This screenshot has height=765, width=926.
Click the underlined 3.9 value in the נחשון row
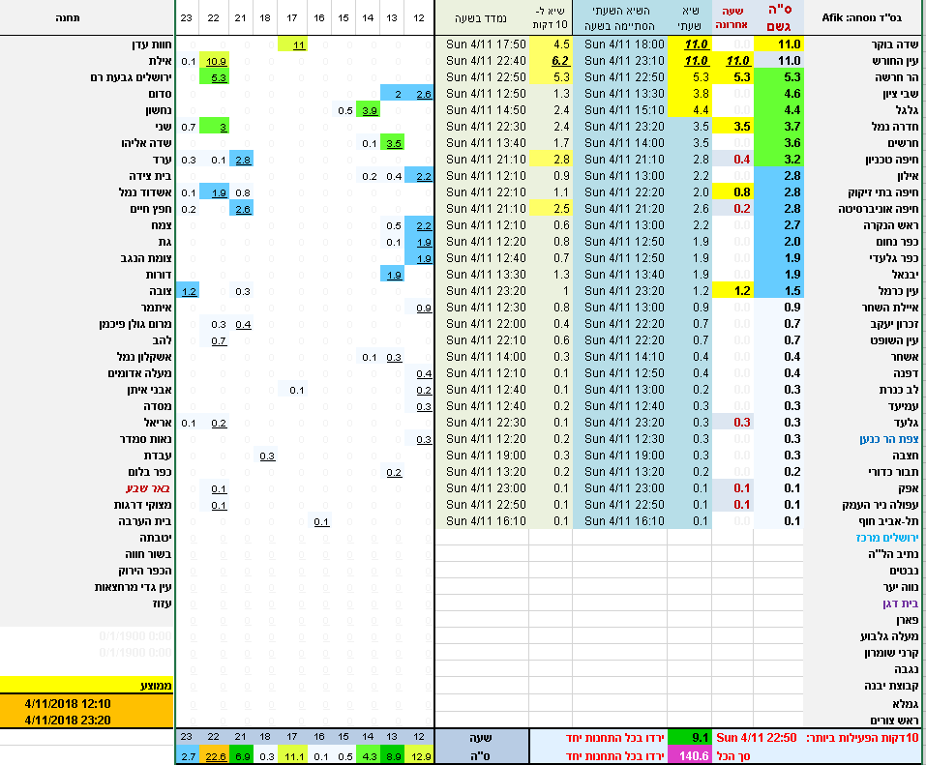click(x=369, y=110)
